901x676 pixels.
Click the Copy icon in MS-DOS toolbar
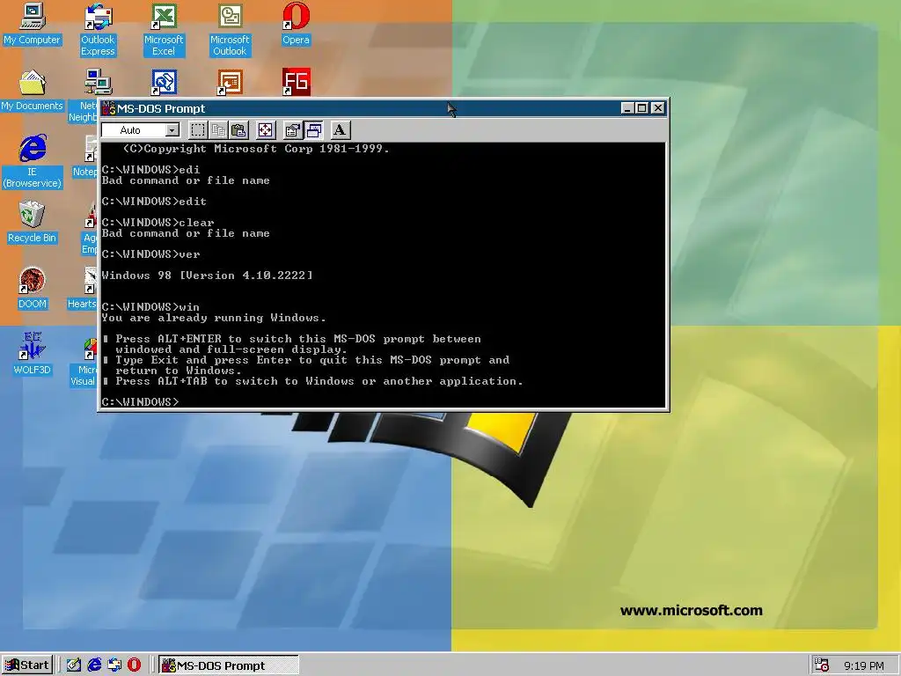(x=218, y=130)
